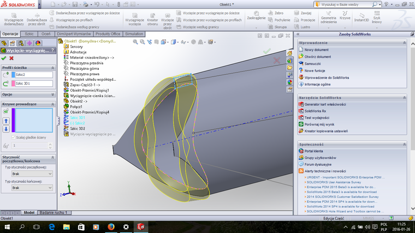The width and height of the screenshot is (415, 233).
Task: Open Typ styczności końcowej dropdown
Action: 32,188
